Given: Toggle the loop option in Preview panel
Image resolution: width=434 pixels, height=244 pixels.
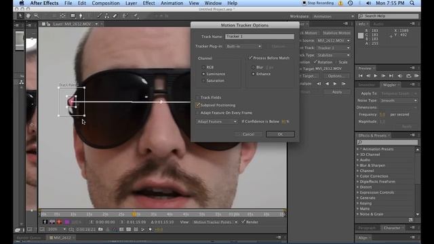Looking at the screenshot, I should [408, 76].
